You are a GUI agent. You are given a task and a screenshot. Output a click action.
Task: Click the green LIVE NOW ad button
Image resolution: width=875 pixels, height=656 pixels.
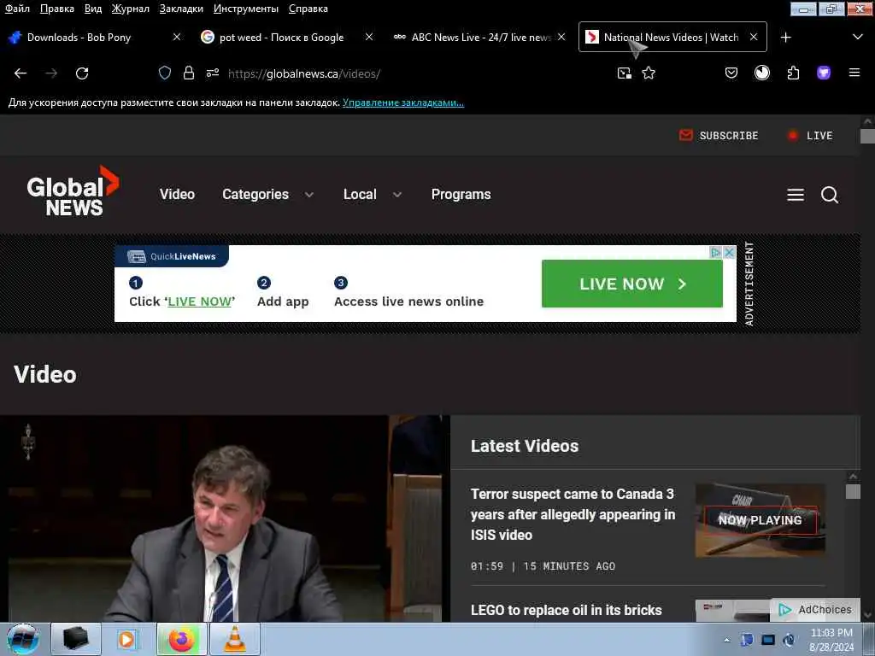[632, 284]
